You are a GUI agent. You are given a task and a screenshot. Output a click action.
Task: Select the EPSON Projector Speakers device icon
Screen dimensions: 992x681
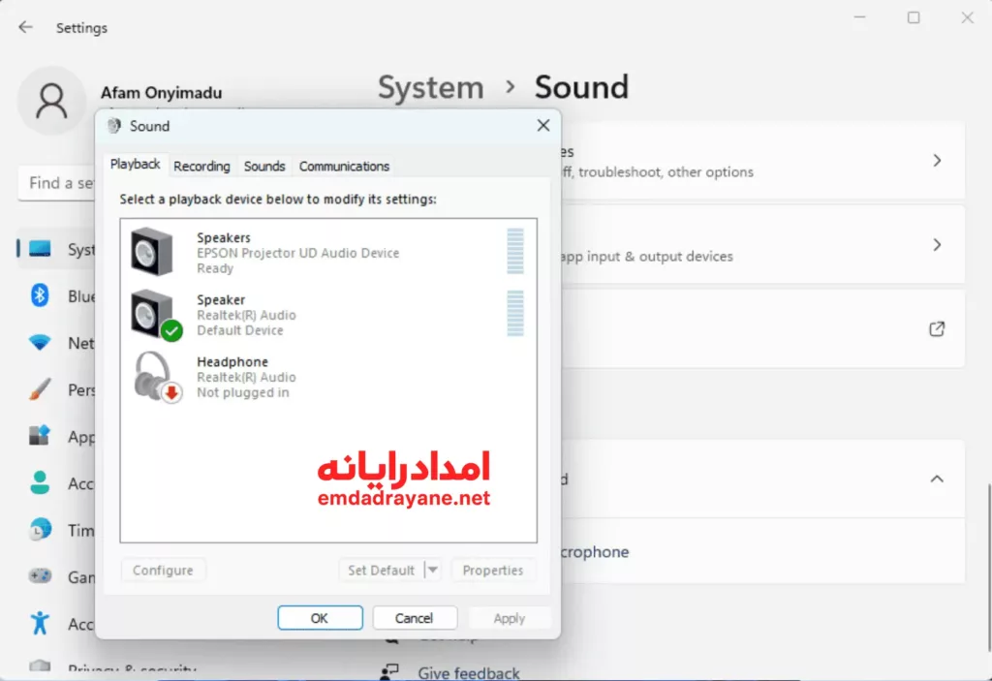pos(152,252)
